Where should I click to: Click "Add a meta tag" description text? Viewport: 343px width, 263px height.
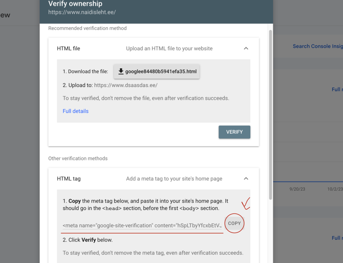(x=174, y=179)
